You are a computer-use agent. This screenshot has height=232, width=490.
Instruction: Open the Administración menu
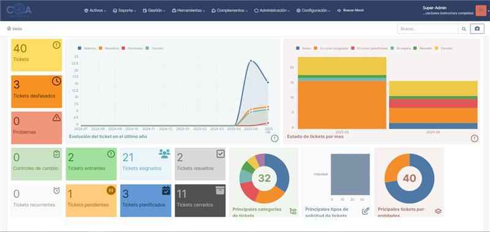(x=271, y=10)
